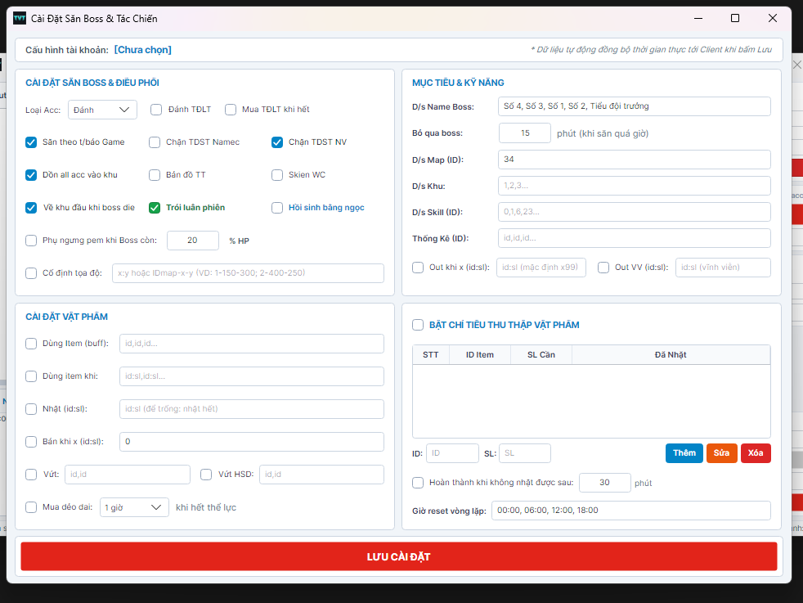Enable Chặn TDST Namec option
Image resolution: width=803 pixels, height=603 pixels.
155,142
